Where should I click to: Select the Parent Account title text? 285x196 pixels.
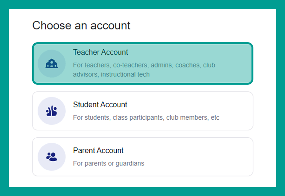pyautogui.click(x=98, y=150)
